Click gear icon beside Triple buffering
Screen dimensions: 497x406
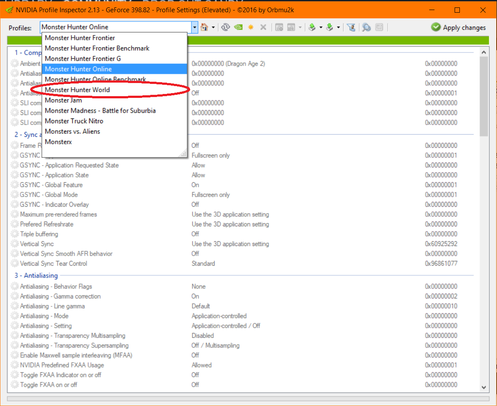pyautogui.click(x=14, y=234)
